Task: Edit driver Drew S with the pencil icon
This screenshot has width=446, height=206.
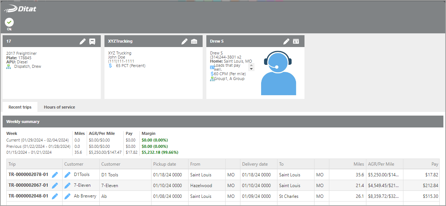Action: point(286,41)
